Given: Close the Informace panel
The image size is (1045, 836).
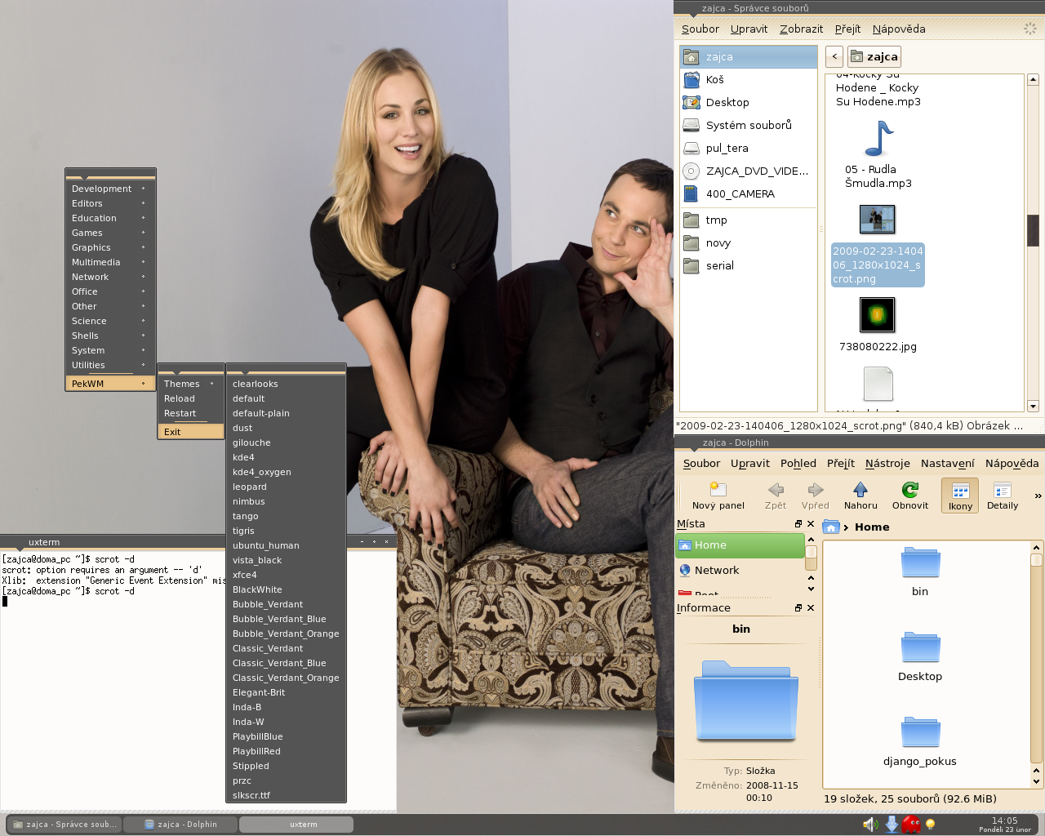Looking at the screenshot, I should [811, 608].
